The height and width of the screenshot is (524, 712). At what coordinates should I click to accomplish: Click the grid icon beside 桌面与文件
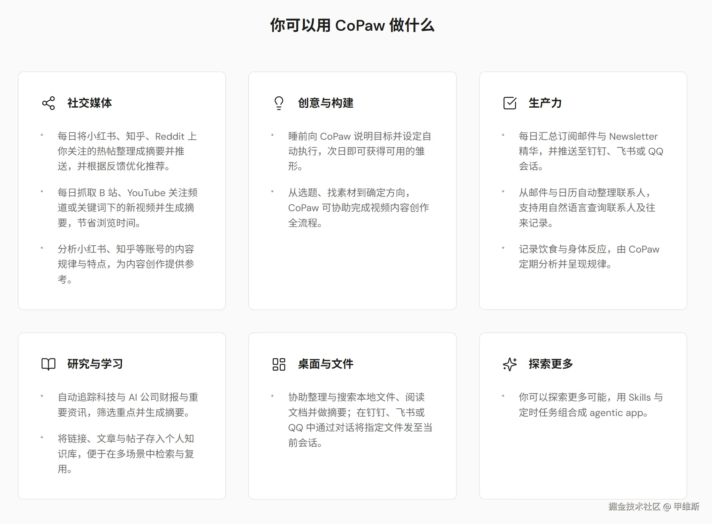click(x=279, y=364)
